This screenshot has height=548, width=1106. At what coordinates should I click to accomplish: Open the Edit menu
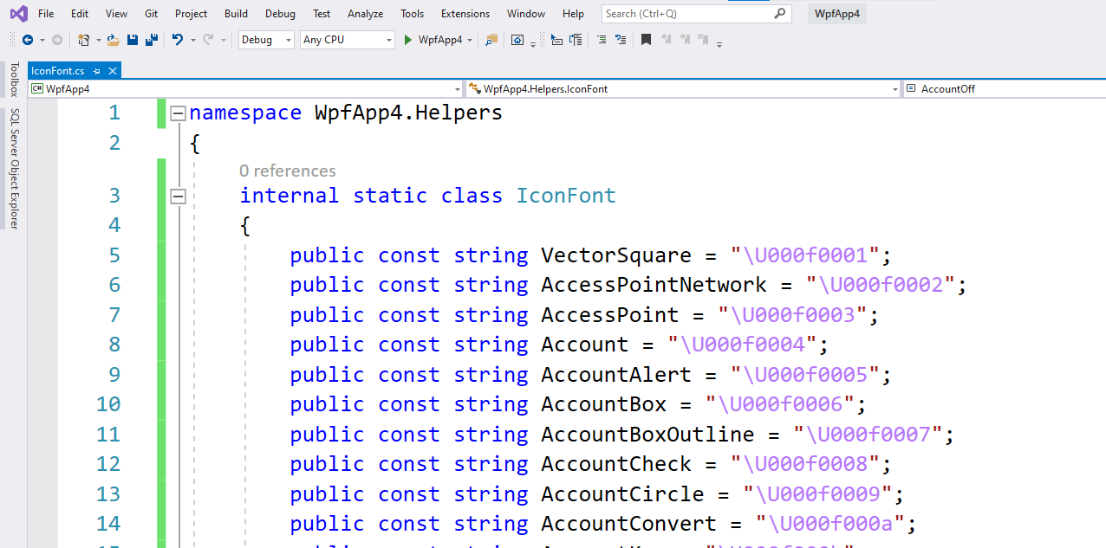80,14
